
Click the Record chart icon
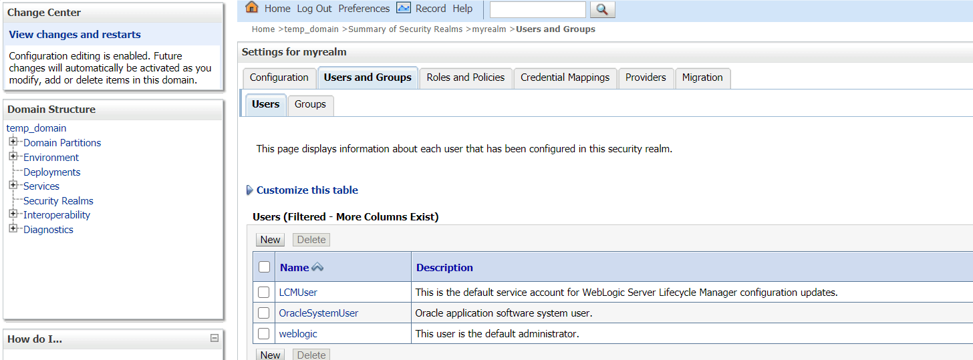(403, 8)
